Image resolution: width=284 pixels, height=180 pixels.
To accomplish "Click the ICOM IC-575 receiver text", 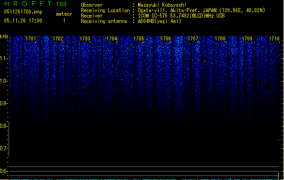I will click(x=182, y=16).
